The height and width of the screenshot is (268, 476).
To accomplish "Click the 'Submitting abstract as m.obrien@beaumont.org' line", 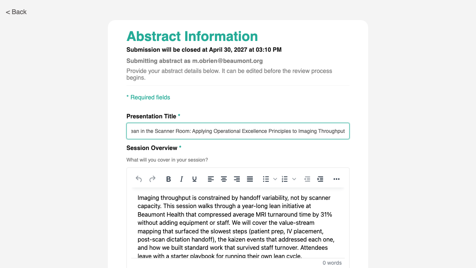I will (194, 61).
